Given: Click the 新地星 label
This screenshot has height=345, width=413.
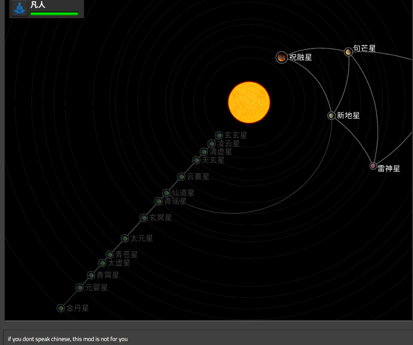Looking at the screenshot, I should point(348,115).
